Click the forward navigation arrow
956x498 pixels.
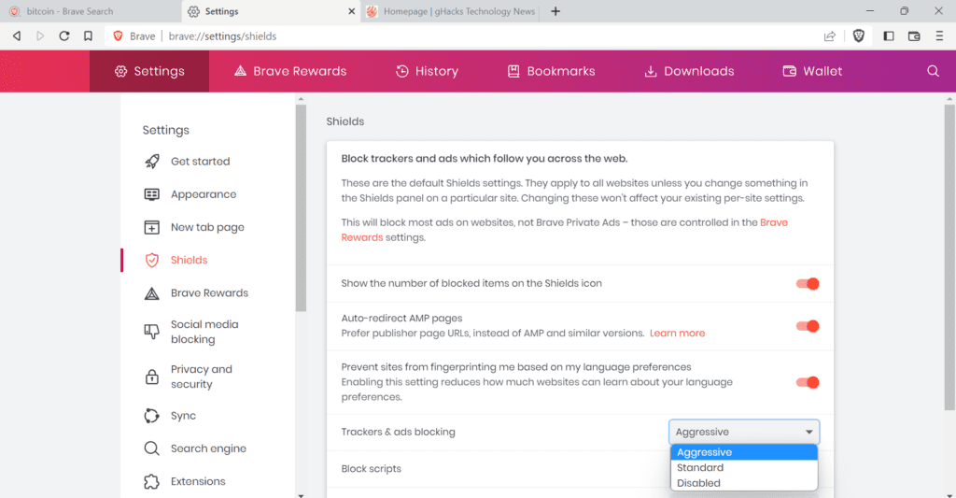[x=40, y=36]
